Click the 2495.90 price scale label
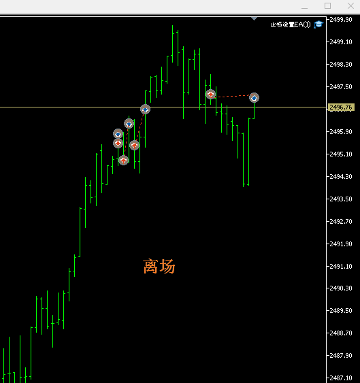Viewport: 360px width, 383px height. (341, 132)
